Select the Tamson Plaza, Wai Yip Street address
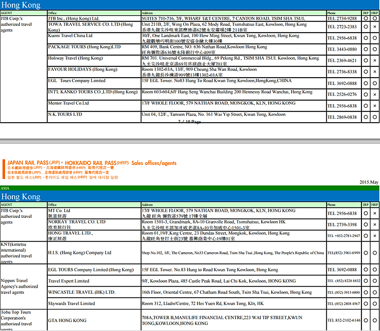The height and width of the screenshot is (331, 380). pyautogui.click(x=214, y=114)
